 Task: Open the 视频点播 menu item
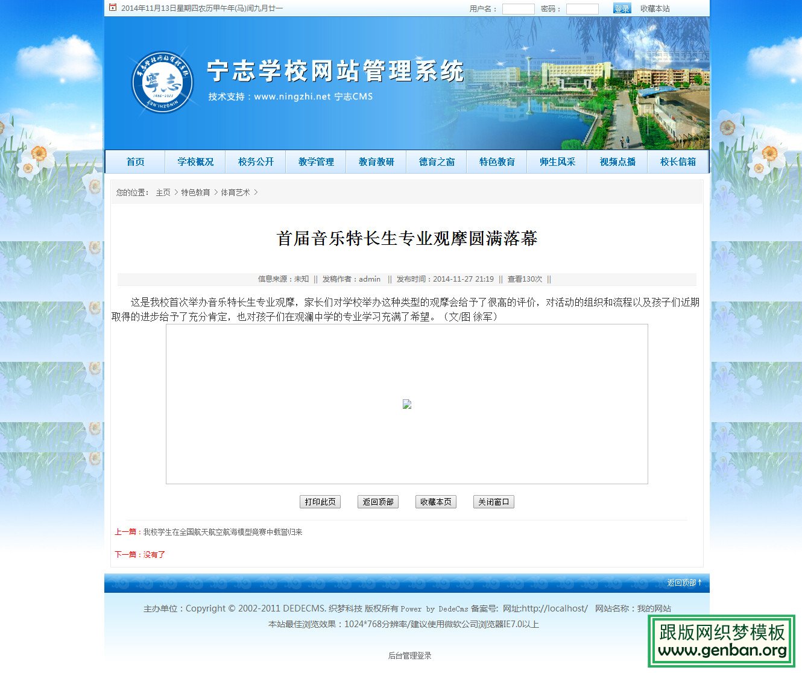[617, 161]
